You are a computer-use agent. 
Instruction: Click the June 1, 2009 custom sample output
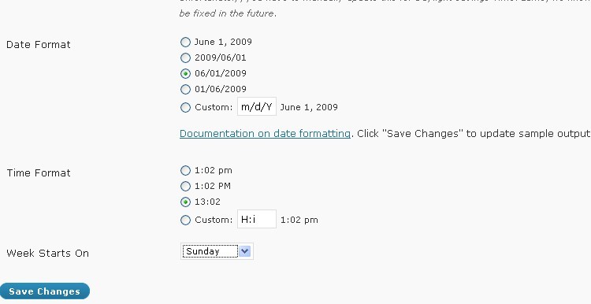(x=309, y=107)
